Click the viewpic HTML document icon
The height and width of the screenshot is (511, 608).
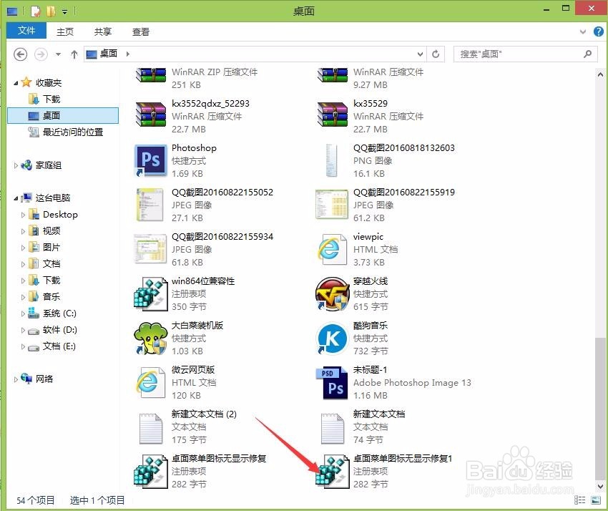pyautogui.click(x=332, y=249)
